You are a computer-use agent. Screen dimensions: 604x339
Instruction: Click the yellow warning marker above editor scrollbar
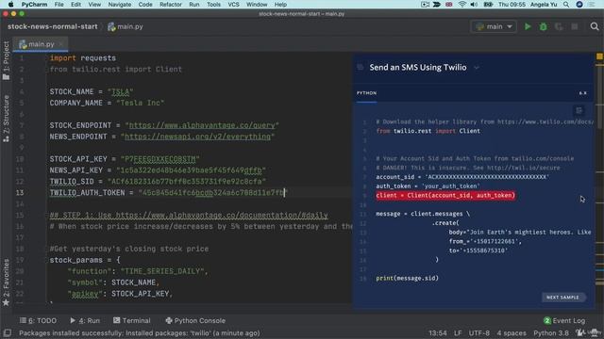599,56
